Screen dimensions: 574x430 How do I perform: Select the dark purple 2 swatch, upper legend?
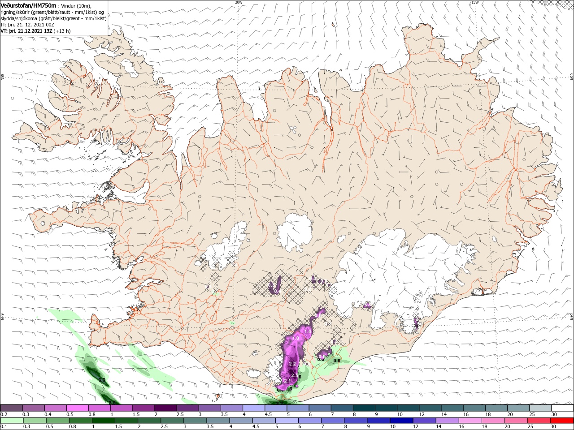tap(165, 408)
